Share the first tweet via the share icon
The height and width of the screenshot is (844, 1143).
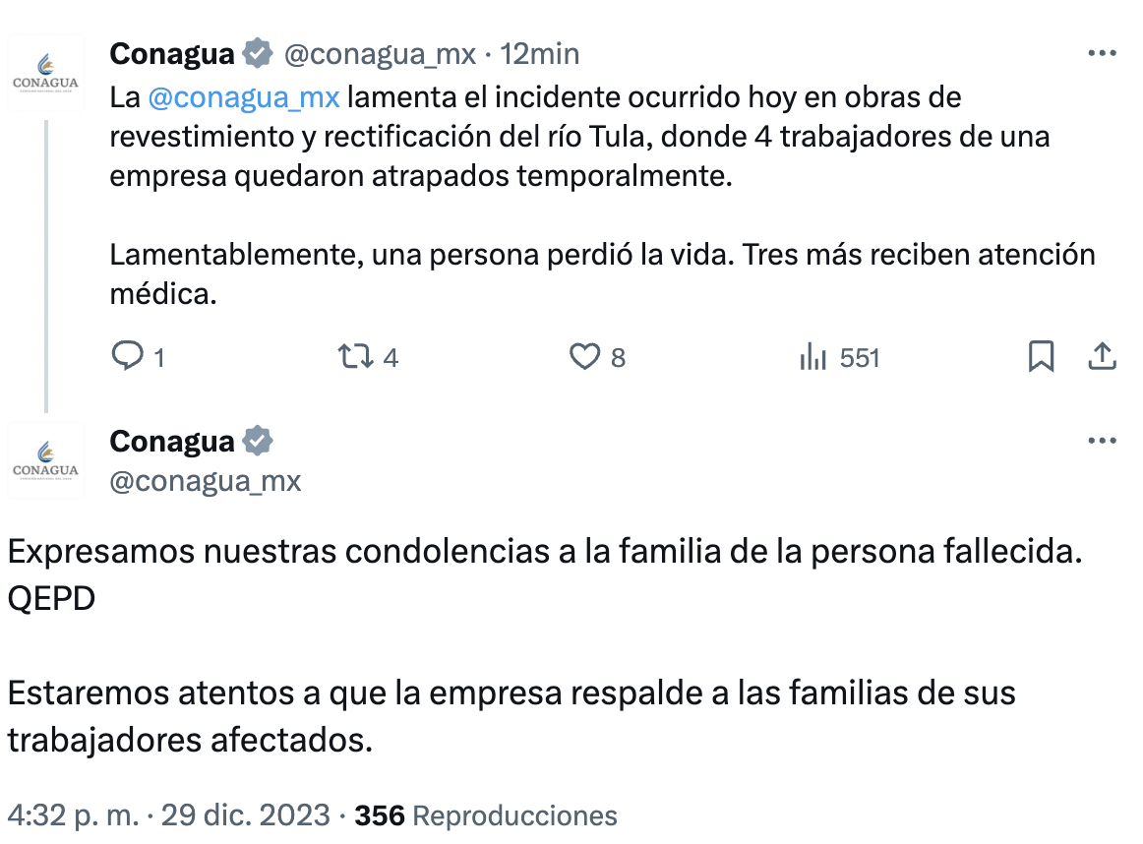(1102, 356)
